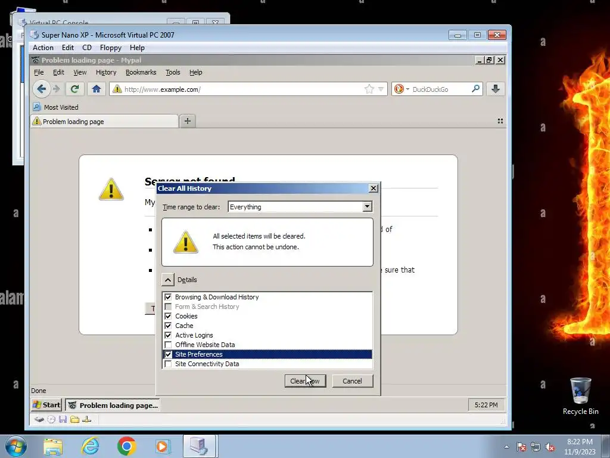This screenshot has width=610, height=458.
Task: Uncheck the Site Preferences checkbox
Action: pyautogui.click(x=168, y=354)
